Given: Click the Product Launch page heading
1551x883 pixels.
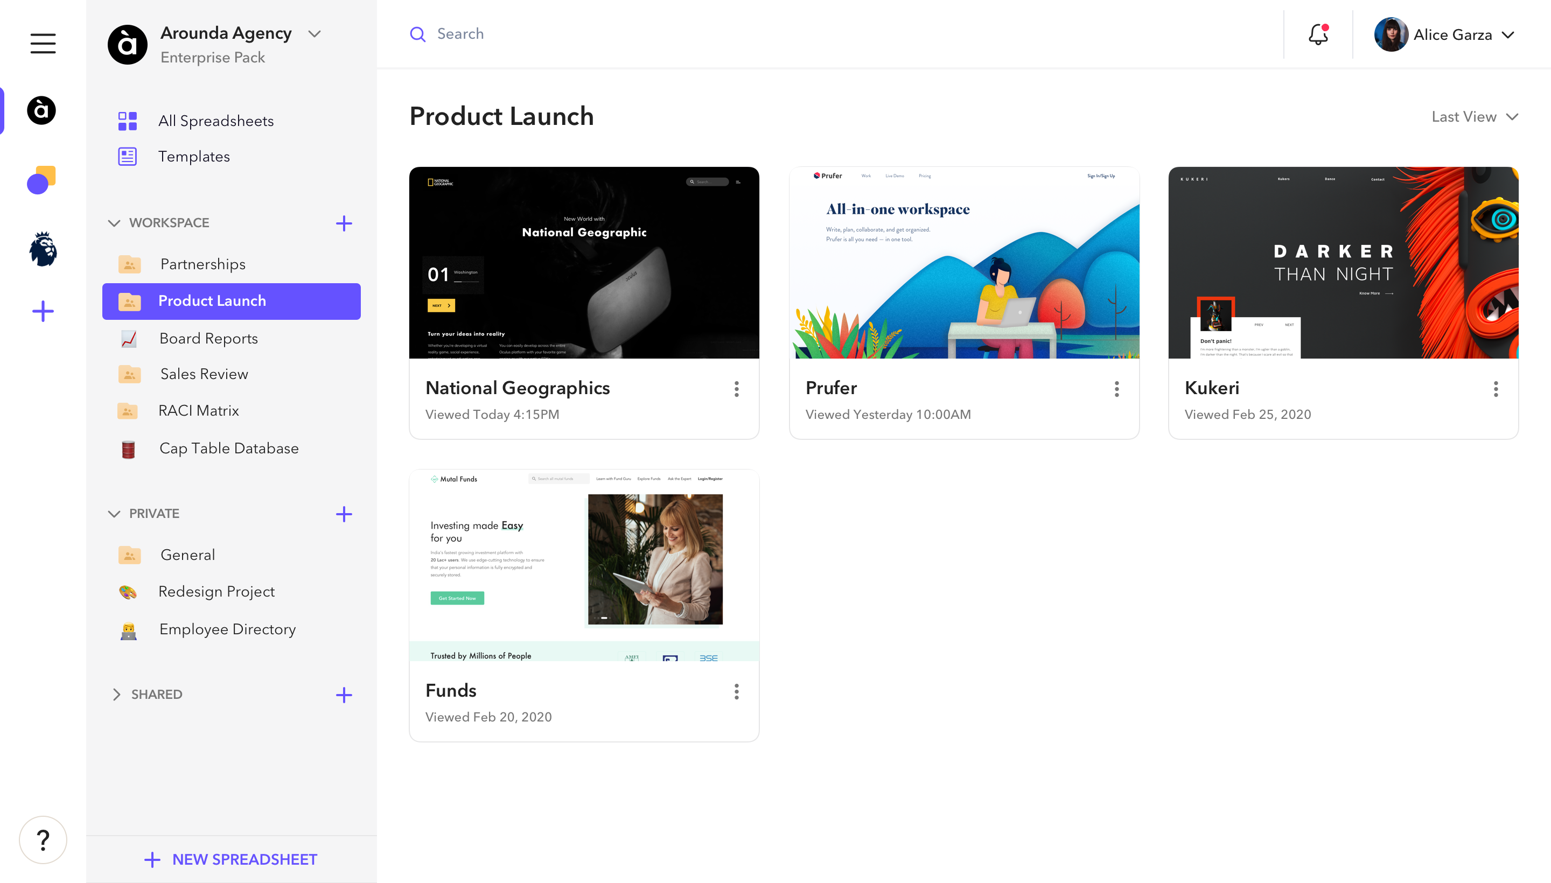Looking at the screenshot, I should 501,116.
